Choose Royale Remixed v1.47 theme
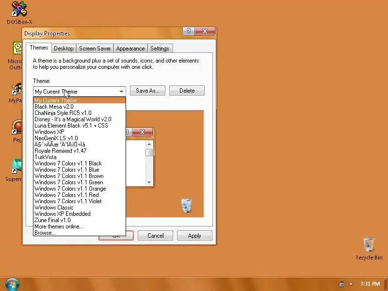The height and width of the screenshot is (291, 388). pyautogui.click(x=80, y=151)
